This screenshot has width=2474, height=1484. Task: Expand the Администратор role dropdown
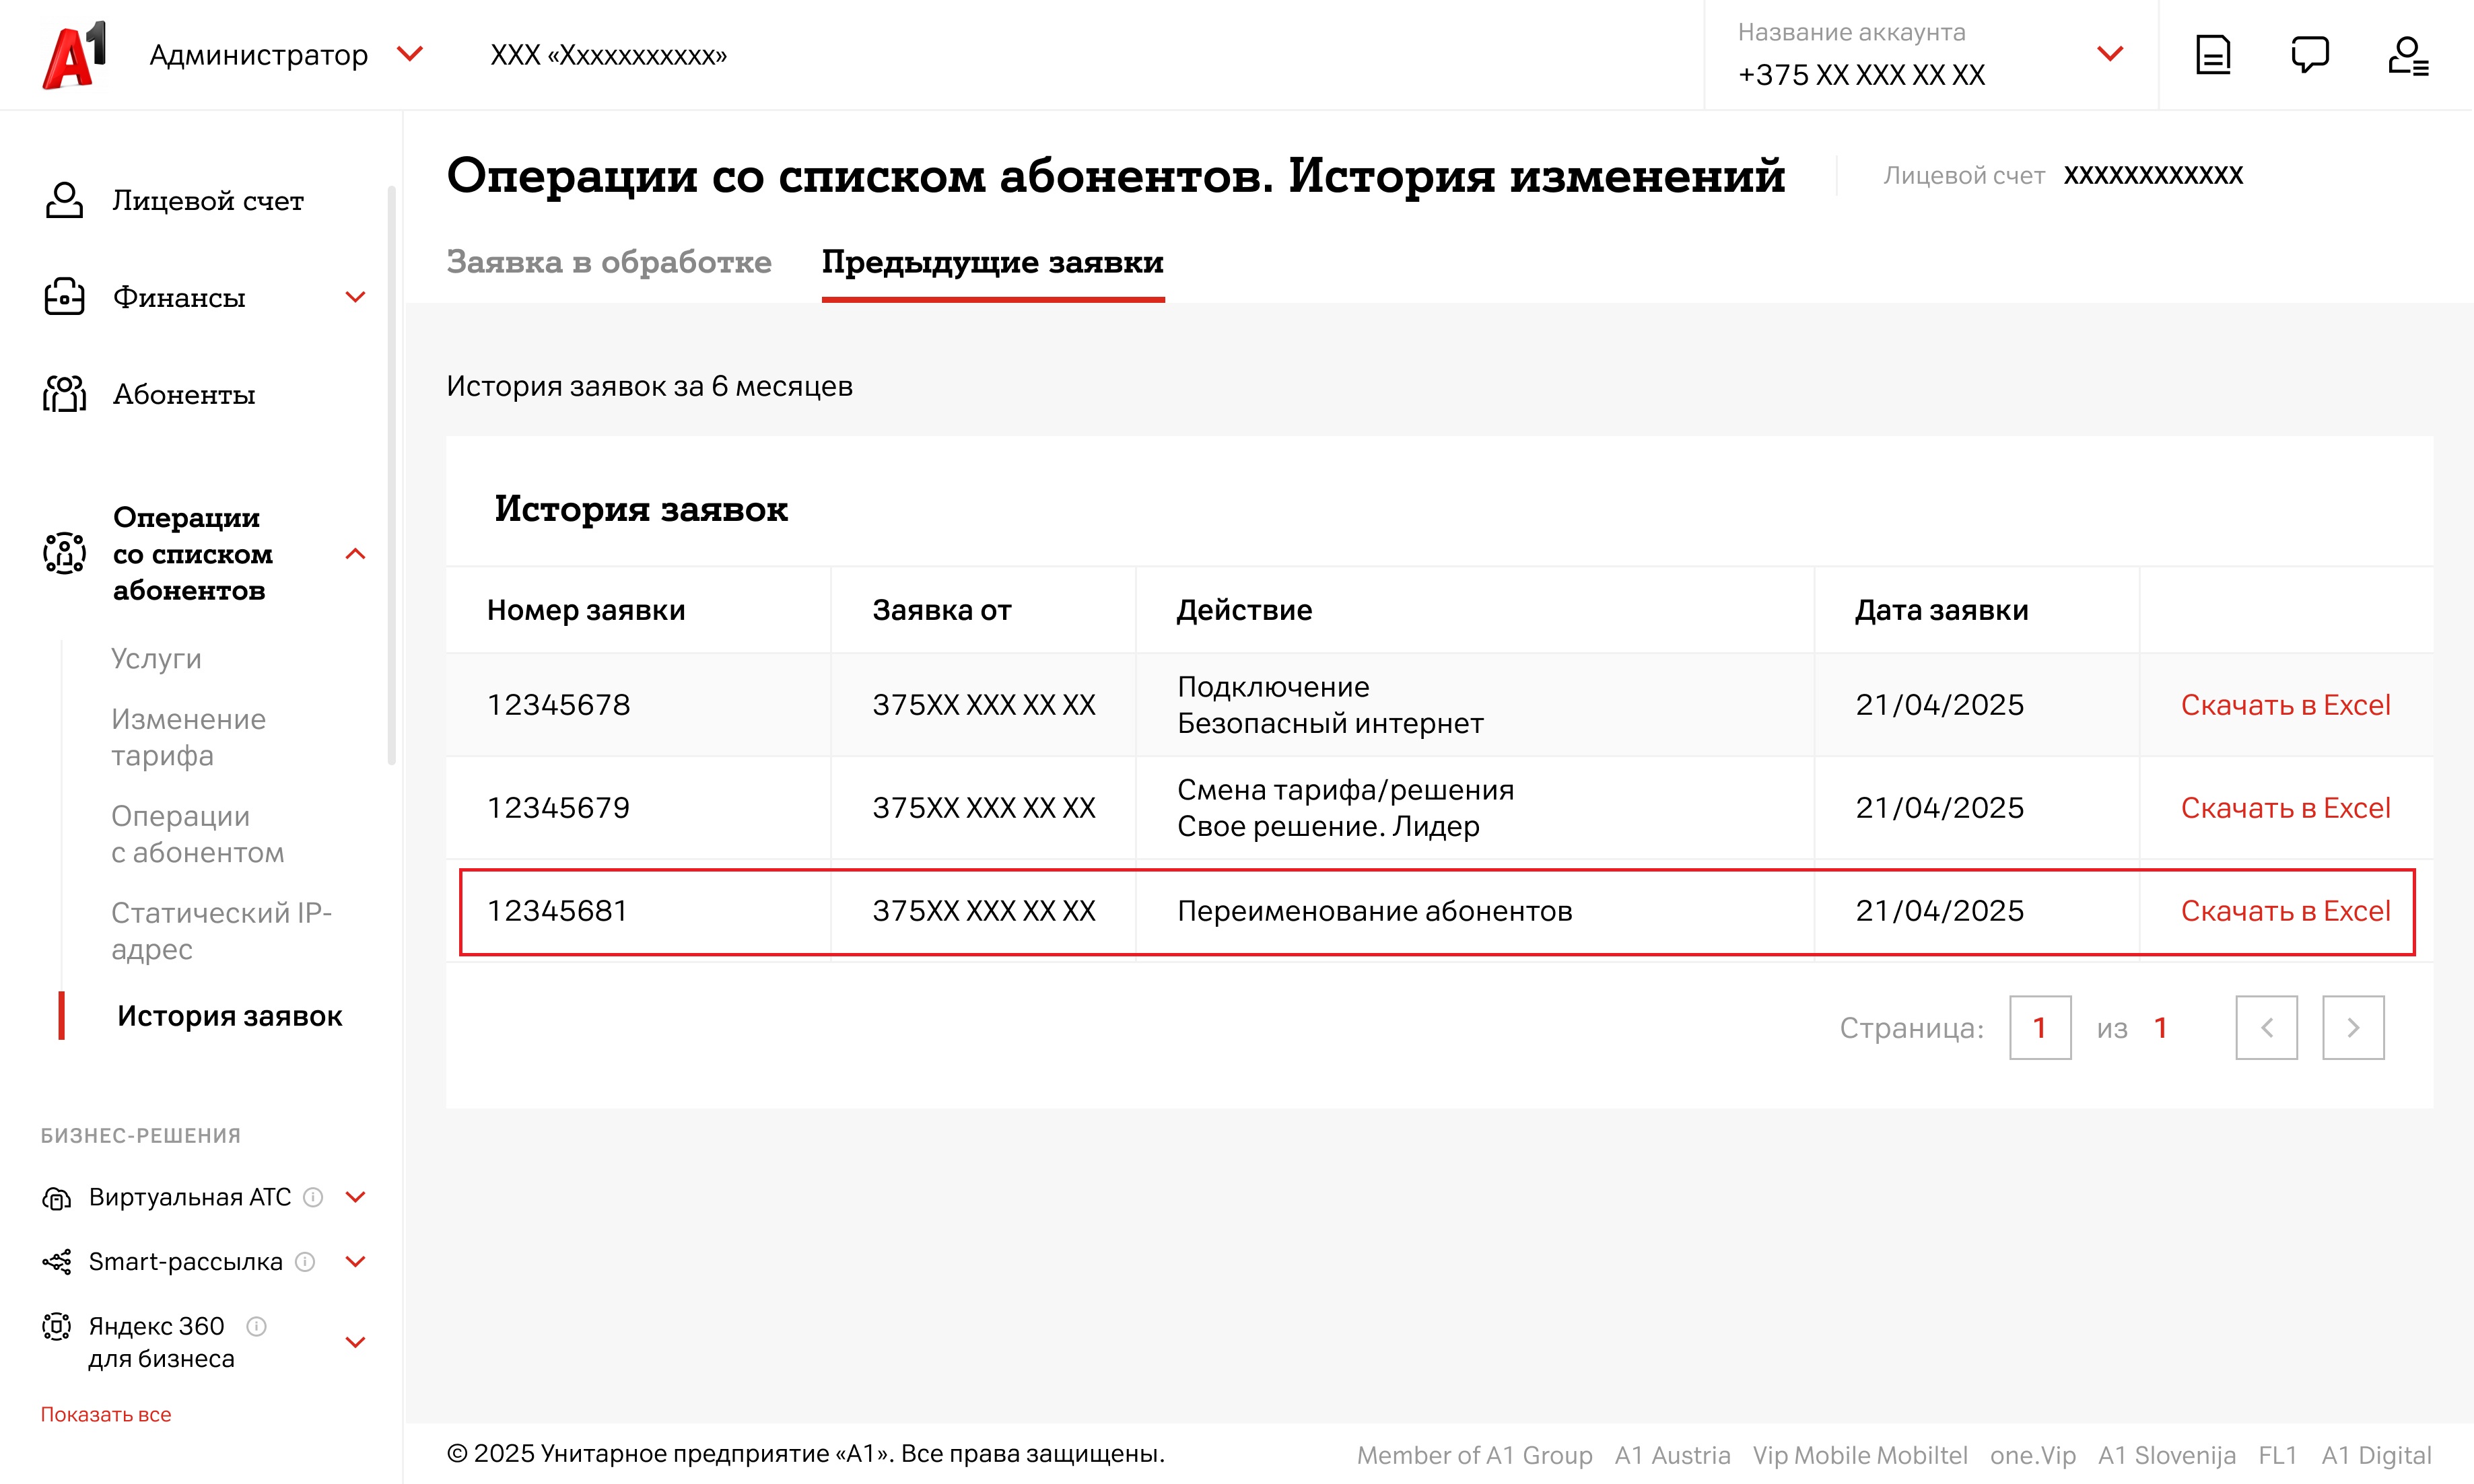click(x=410, y=54)
